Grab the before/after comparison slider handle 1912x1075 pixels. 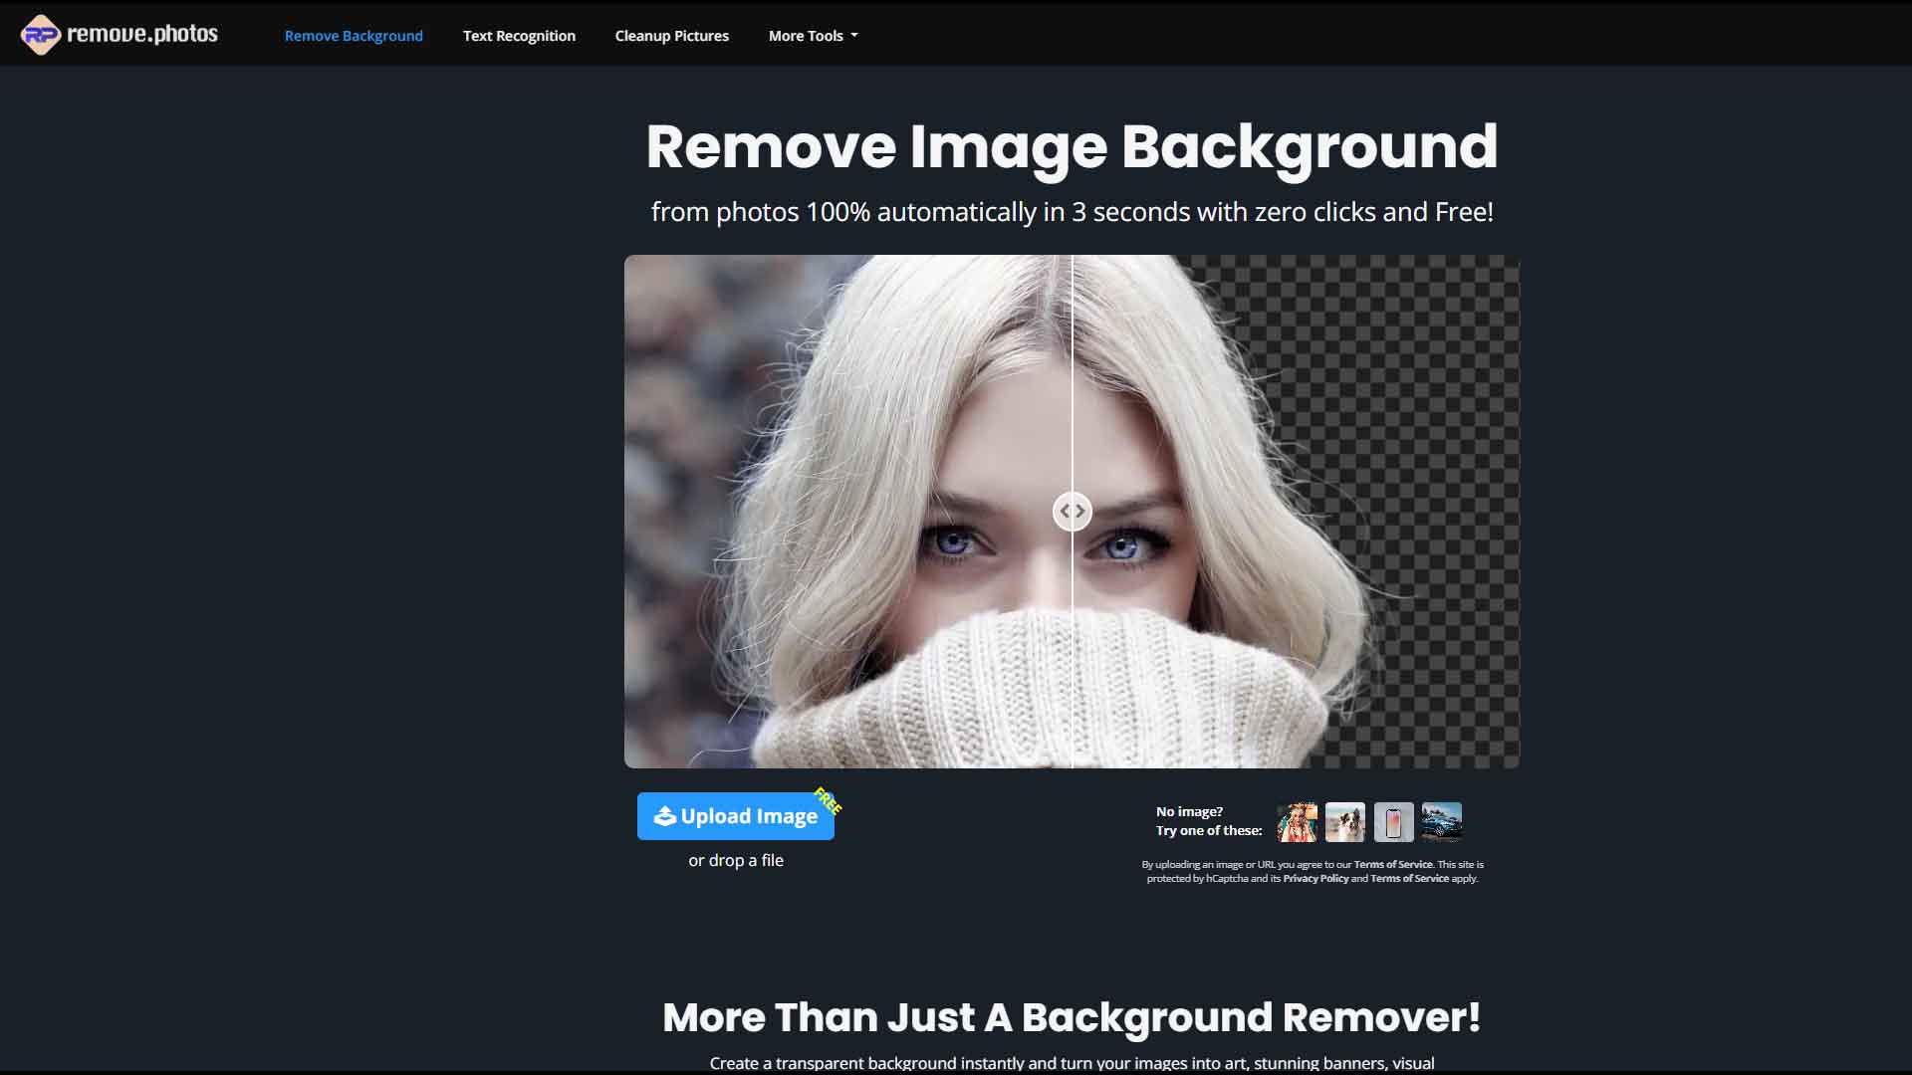pyautogui.click(x=1073, y=512)
